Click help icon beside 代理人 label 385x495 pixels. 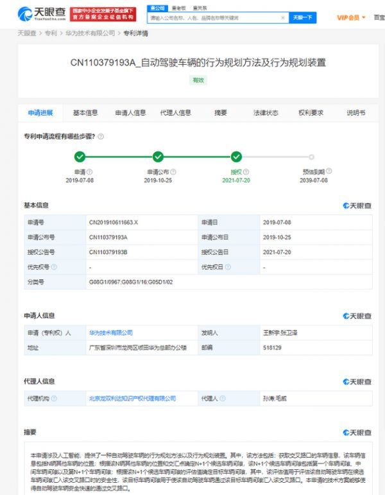click(x=223, y=399)
